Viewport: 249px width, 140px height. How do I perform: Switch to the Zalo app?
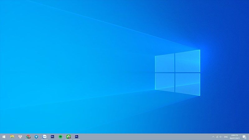45,137
